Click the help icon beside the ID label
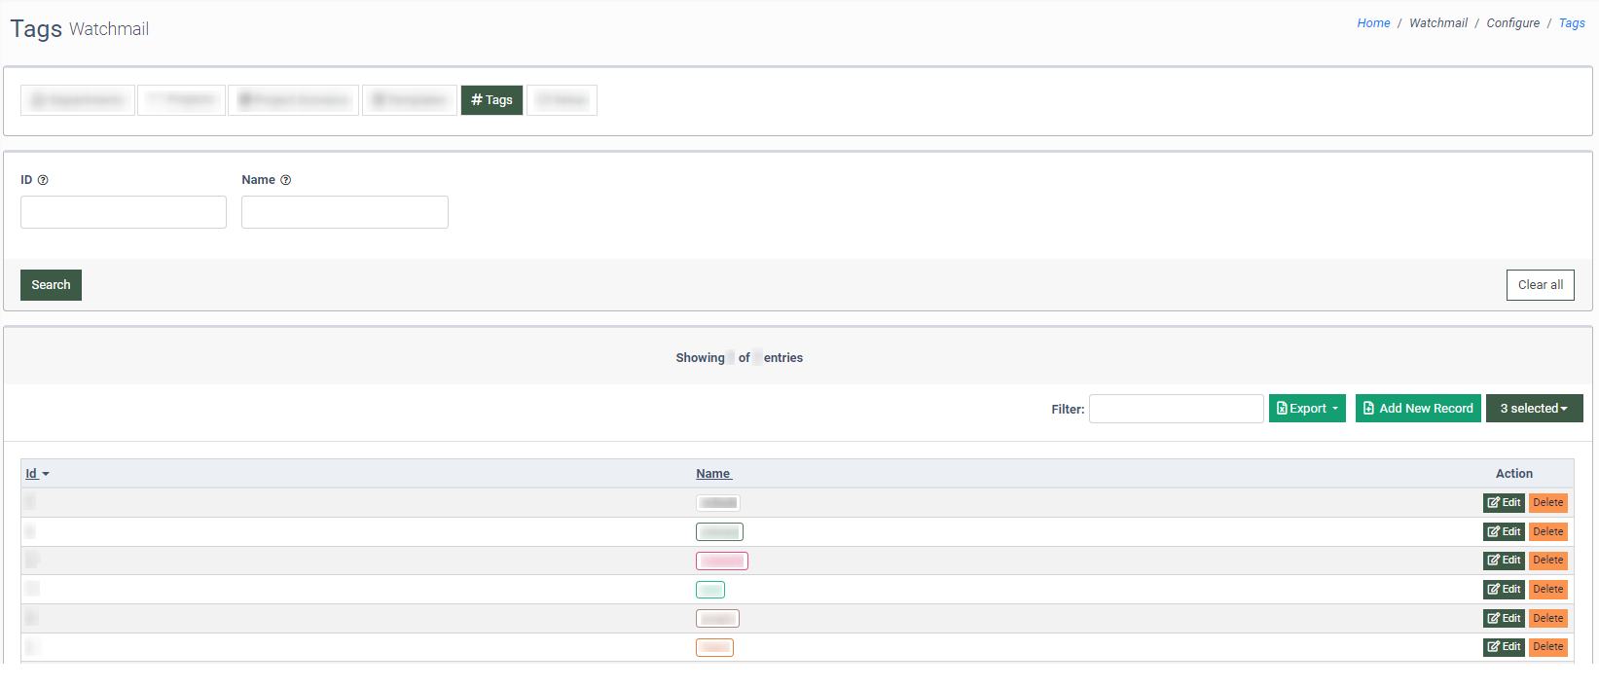This screenshot has height=688, width=1599. pos(43,180)
